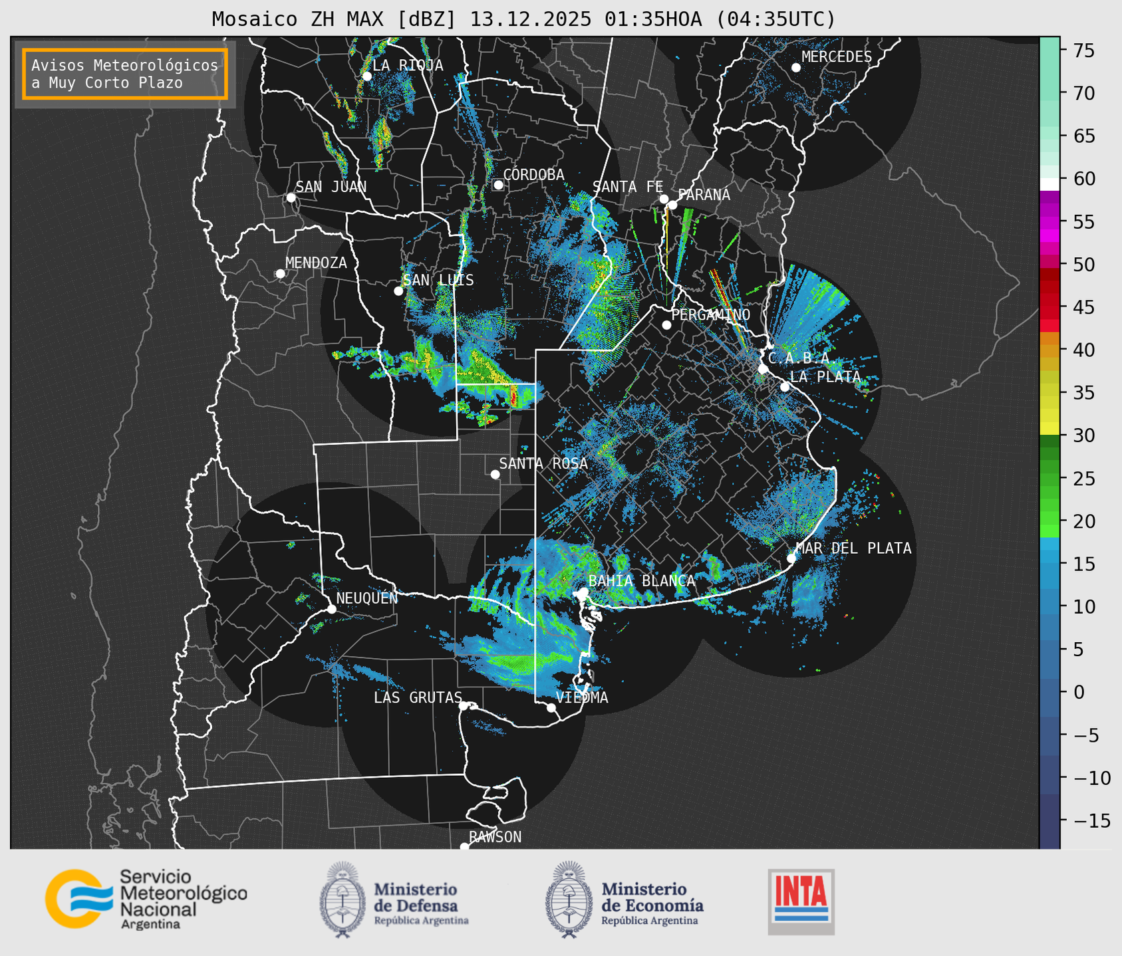Click the white 60 dBZ band on colorbar
This screenshot has width=1122, height=956.
click(x=1049, y=183)
